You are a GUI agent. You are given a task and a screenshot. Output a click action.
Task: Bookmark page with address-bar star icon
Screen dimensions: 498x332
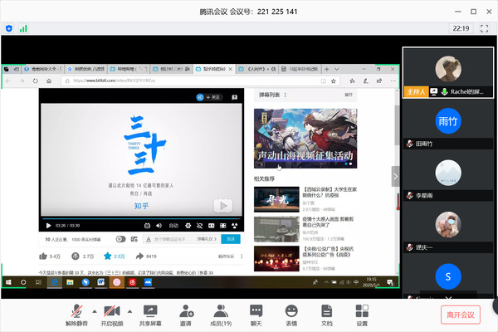(333, 81)
